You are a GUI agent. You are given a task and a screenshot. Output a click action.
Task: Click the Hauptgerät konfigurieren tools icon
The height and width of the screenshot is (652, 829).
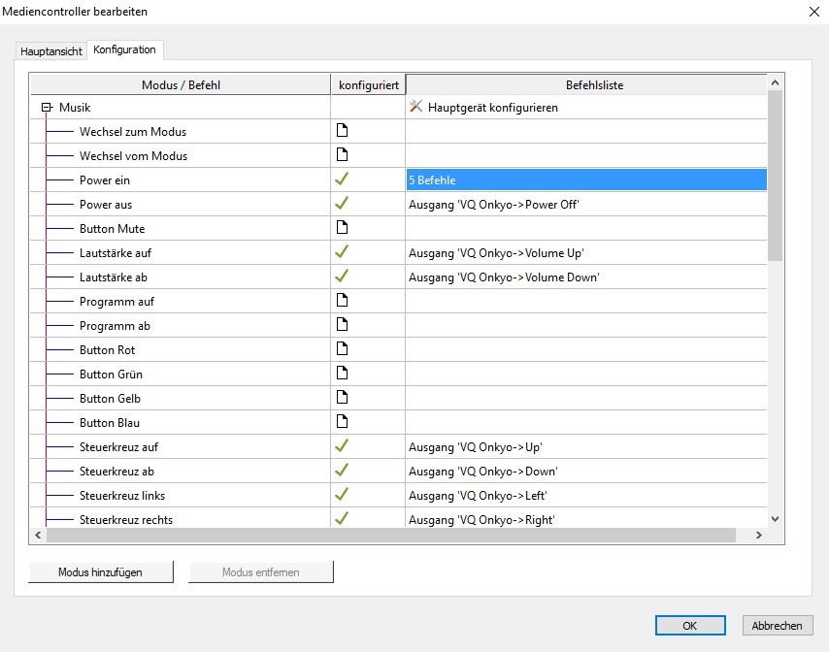(x=416, y=107)
